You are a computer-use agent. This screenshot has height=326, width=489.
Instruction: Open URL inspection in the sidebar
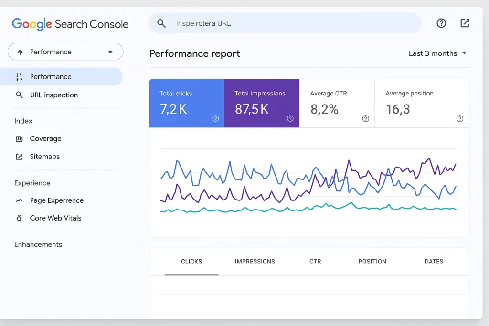tap(53, 95)
